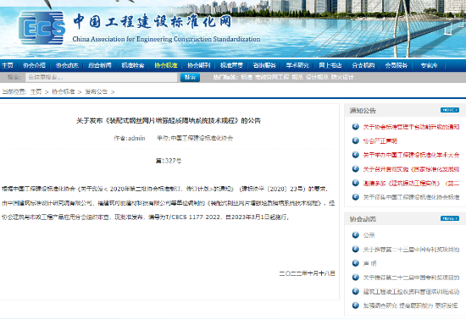
Task: Click the bullet icon beside 公示
Action: (356, 235)
